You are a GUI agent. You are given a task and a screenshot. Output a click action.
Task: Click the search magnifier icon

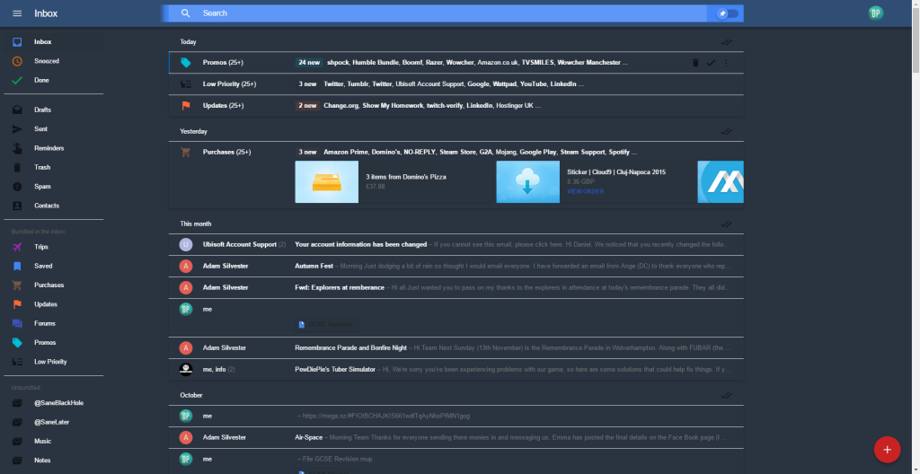click(x=185, y=13)
